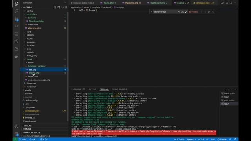Close the bottom terminal panel
This screenshot has width=251, height=141.
click(235, 89)
